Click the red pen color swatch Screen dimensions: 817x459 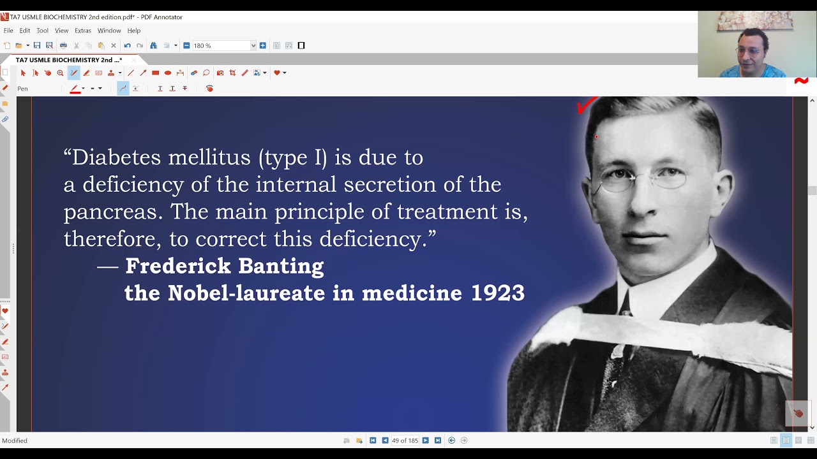click(x=75, y=89)
